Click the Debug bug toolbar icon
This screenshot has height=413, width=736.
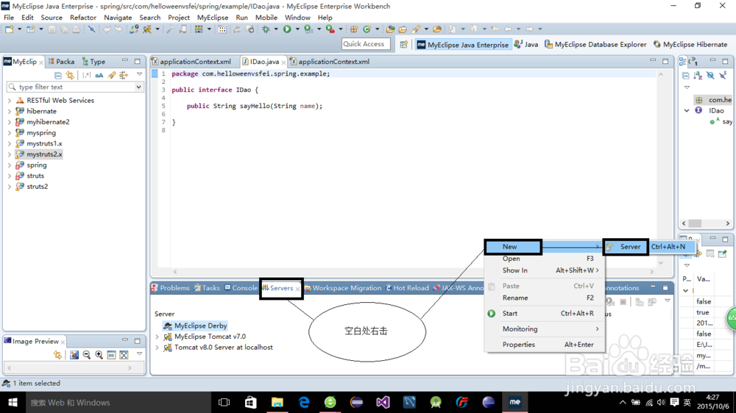(x=266, y=29)
